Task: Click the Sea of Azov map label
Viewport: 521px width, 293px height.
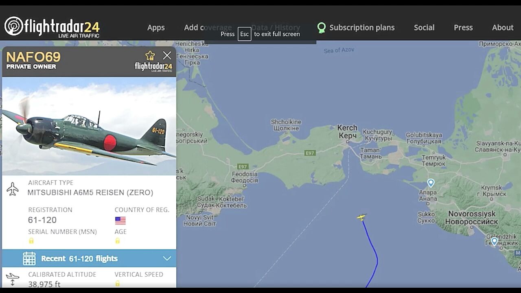Action: [x=339, y=50]
